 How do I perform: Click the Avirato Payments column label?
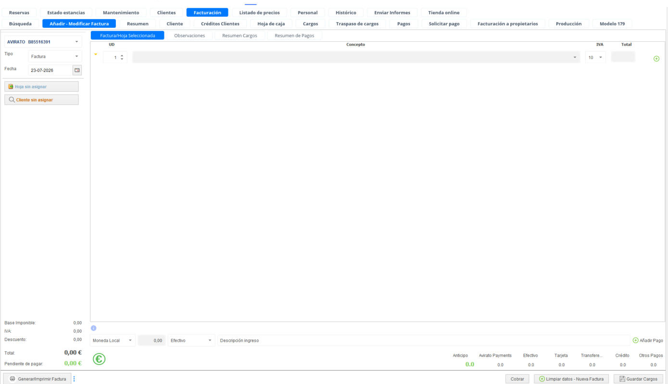coord(495,356)
